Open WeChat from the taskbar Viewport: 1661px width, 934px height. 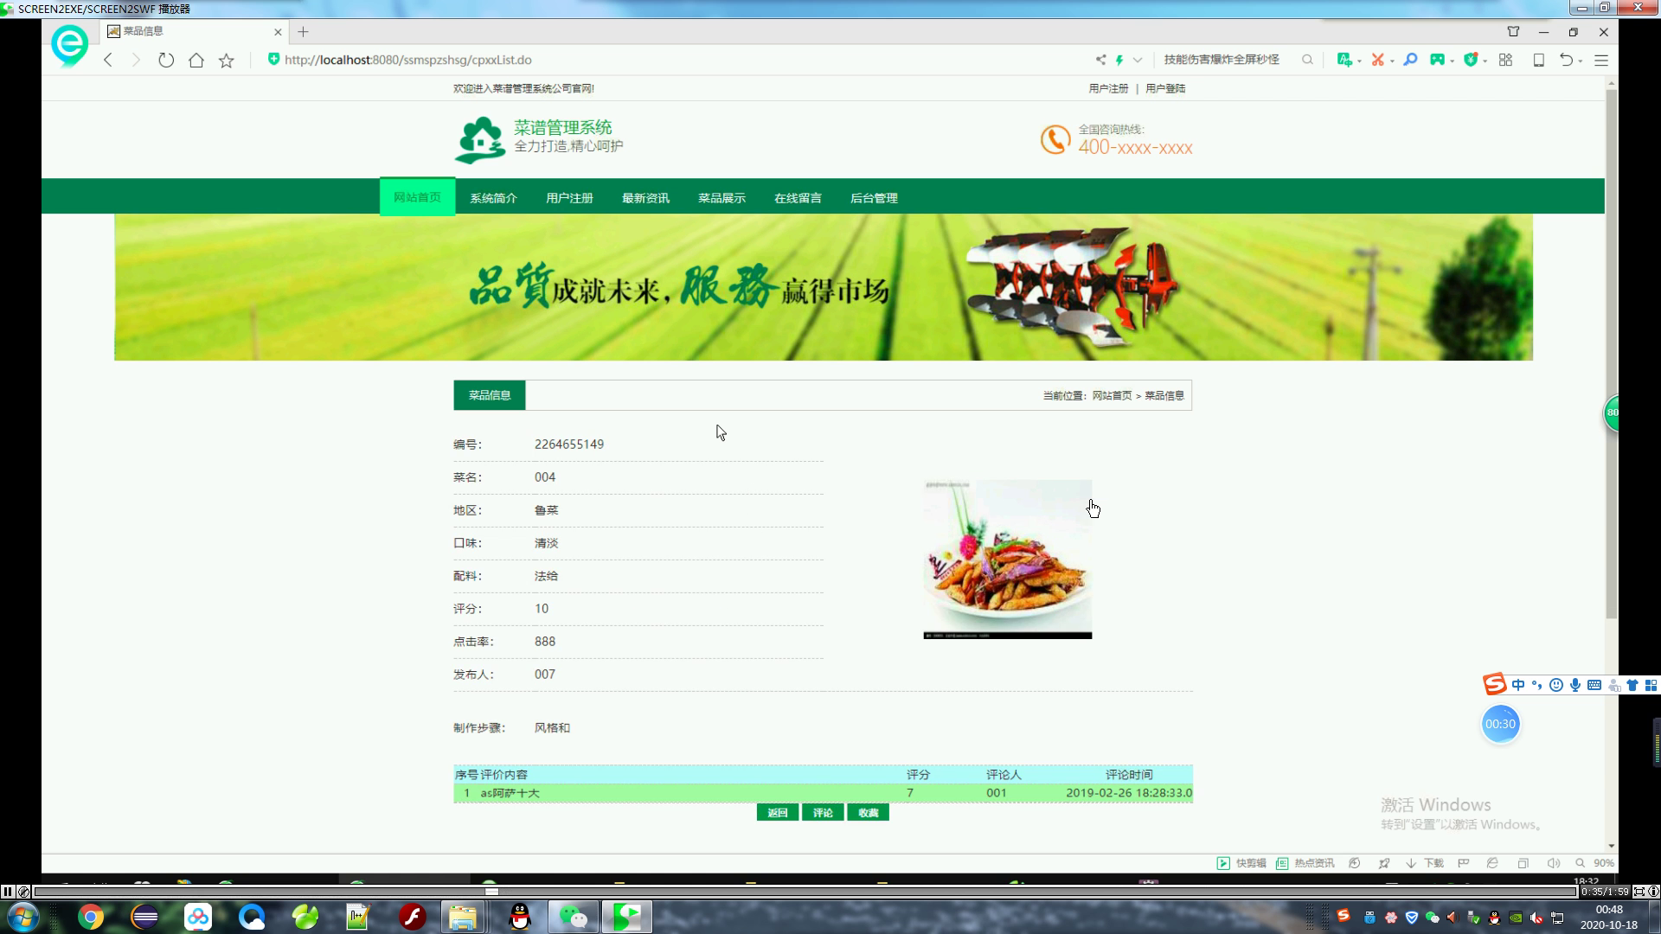click(x=574, y=917)
